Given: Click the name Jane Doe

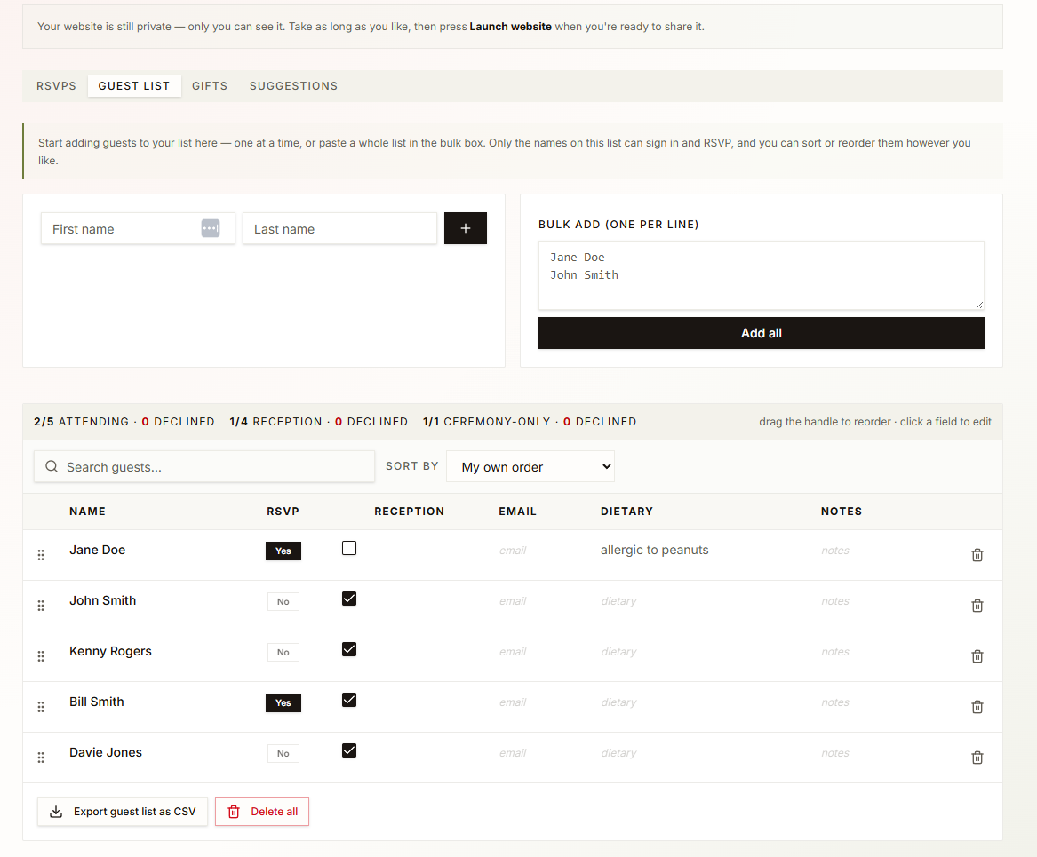Looking at the screenshot, I should (x=97, y=550).
